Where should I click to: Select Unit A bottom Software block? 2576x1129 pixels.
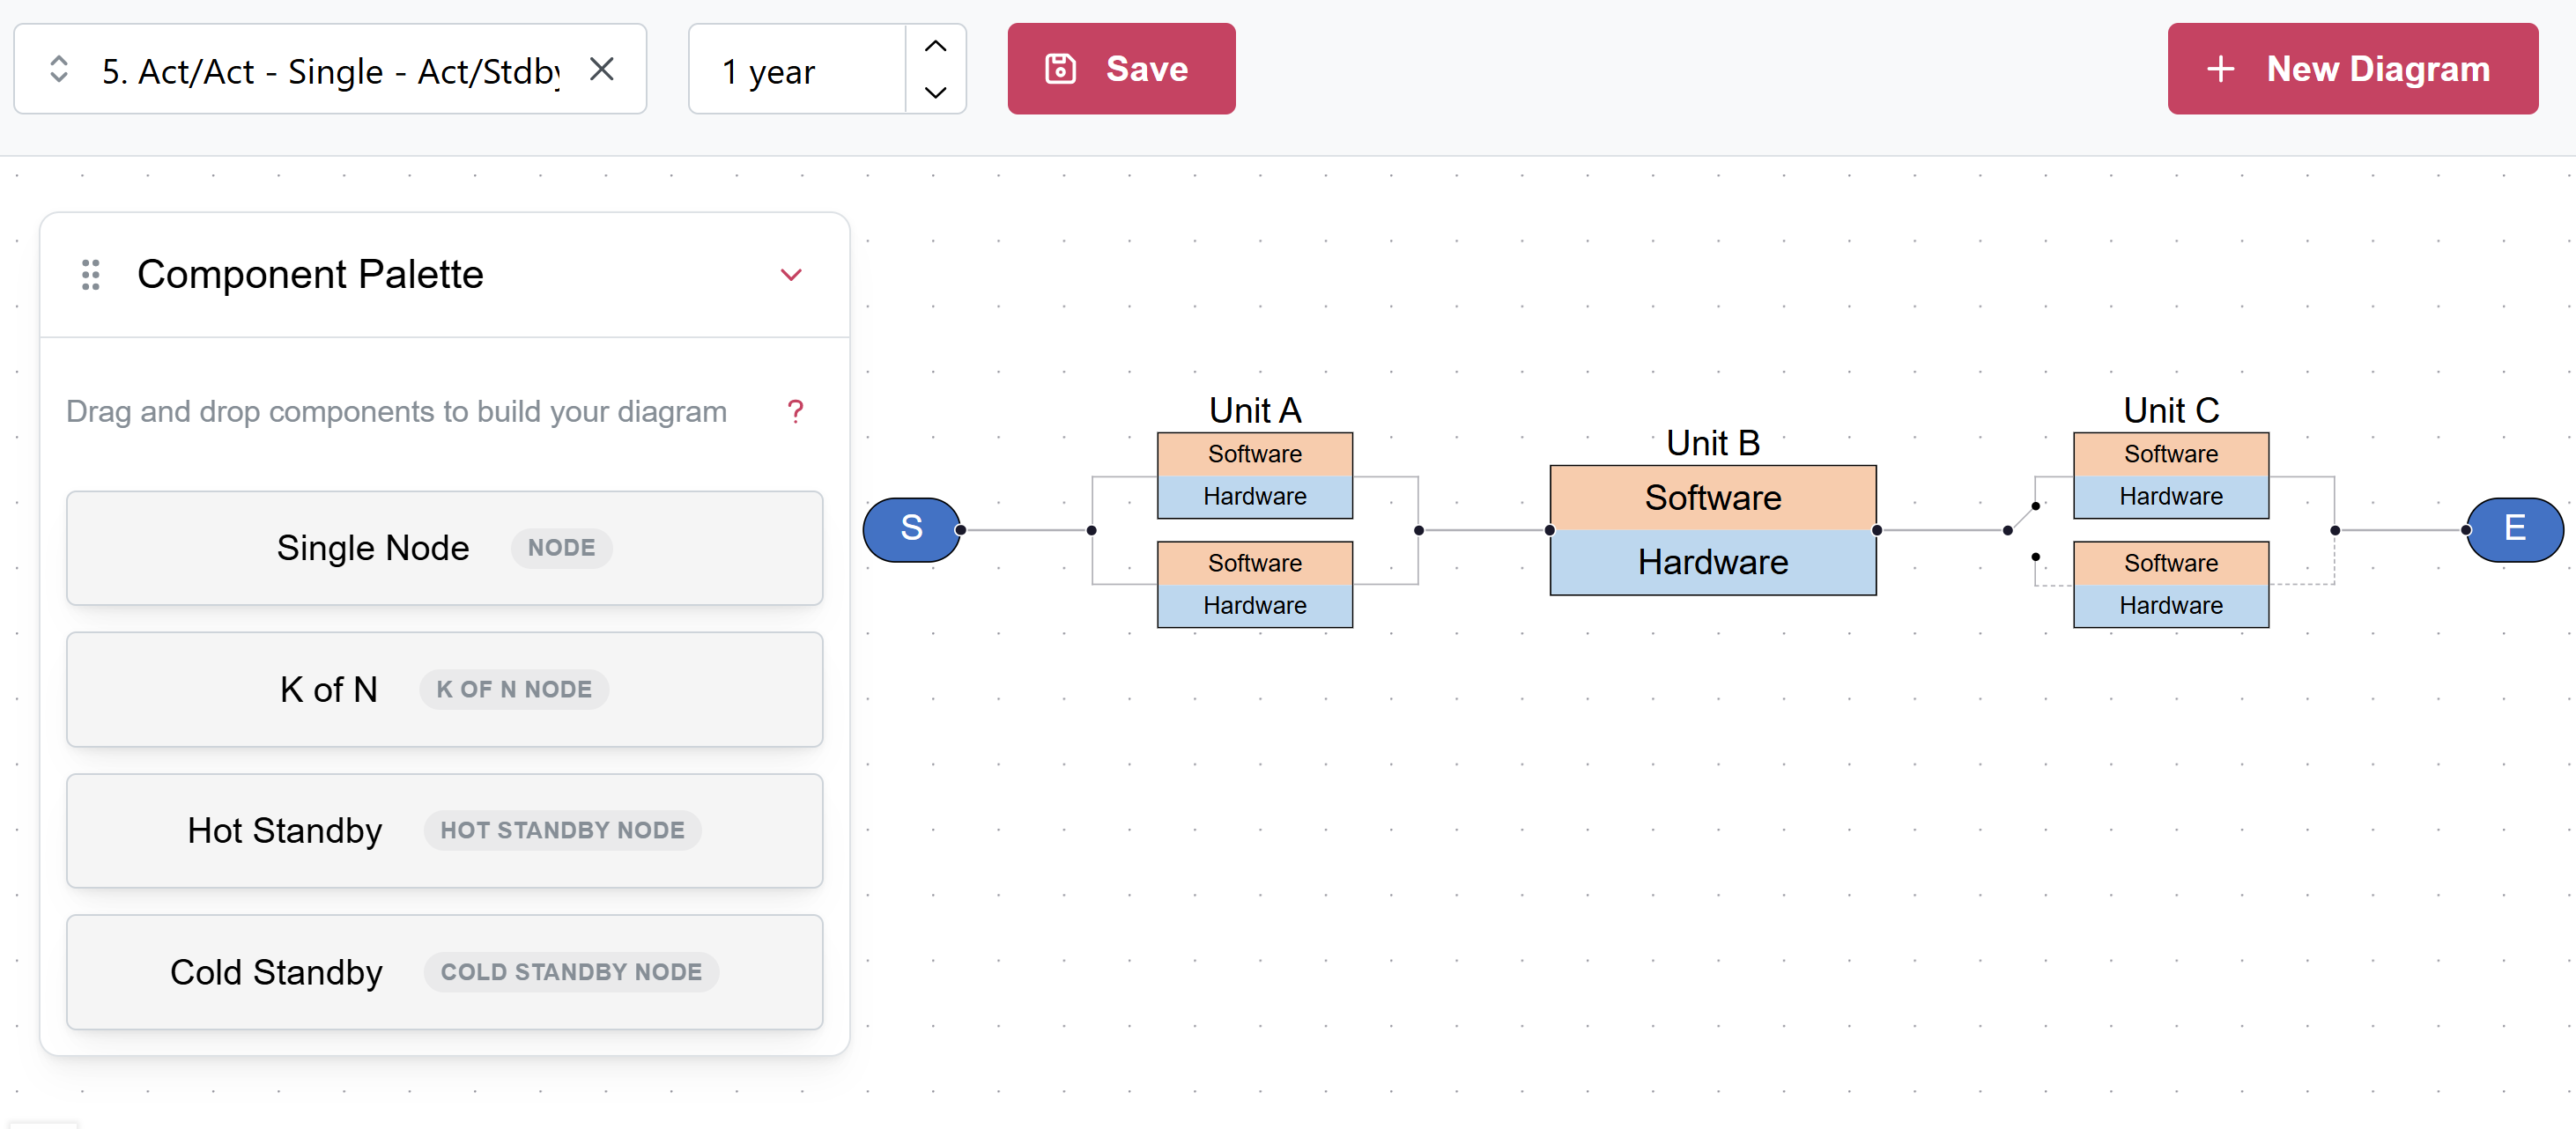coord(1255,563)
